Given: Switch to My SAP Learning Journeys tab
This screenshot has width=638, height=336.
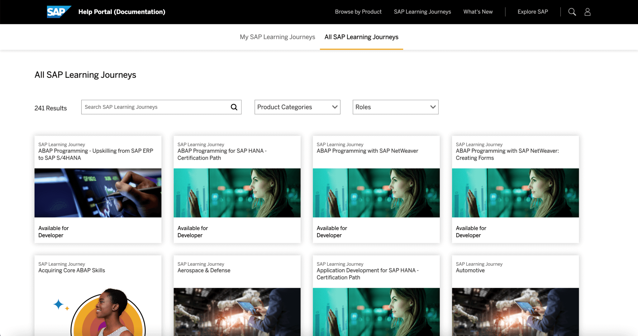Looking at the screenshot, I should 277,37.
